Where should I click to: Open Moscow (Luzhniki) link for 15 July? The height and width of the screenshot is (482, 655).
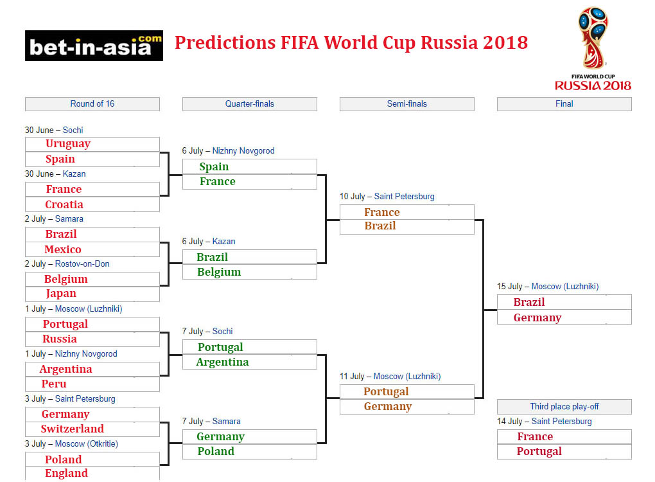pos(564,287)
